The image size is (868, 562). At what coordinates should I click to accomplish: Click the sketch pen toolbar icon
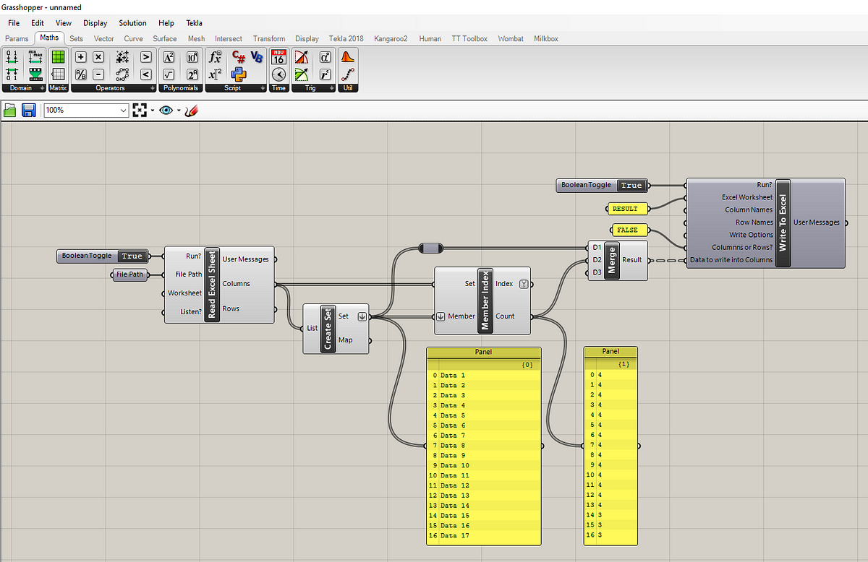coord(191,110)
